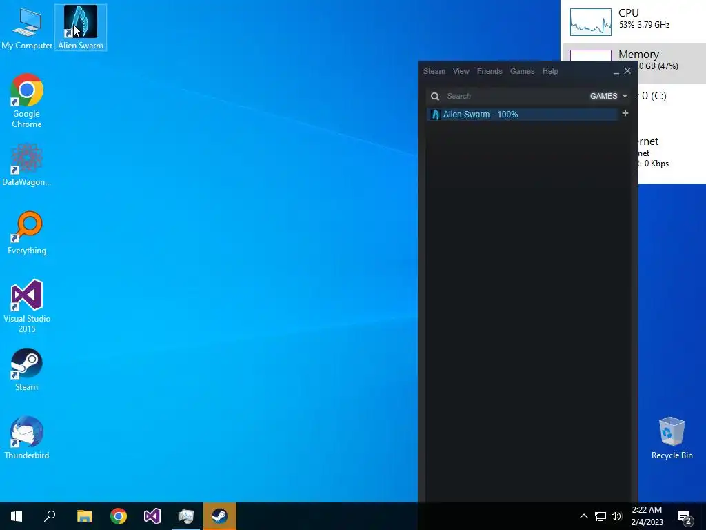Open the notification center icon
Screen dimensions: 706x530
tap(685, 517)
